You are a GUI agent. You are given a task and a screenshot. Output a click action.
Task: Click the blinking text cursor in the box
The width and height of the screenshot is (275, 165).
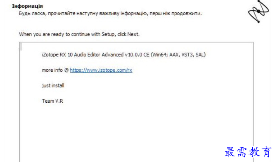tap(21, 47)
